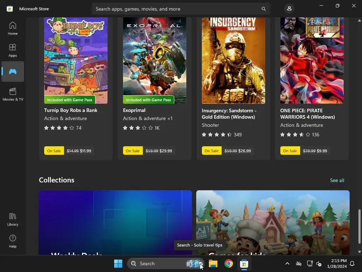362x272 pixels.
Task: Click On Sale badge for ONE PIECE
Action: [x=290, y=151]
